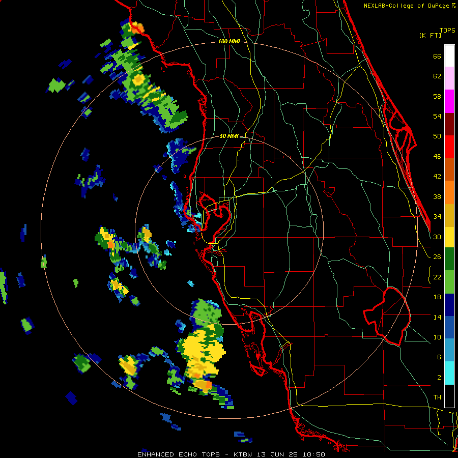Select the magenta 58 kft legend swatch
This screenshot has width=458, height=458.
pos(449,101)
